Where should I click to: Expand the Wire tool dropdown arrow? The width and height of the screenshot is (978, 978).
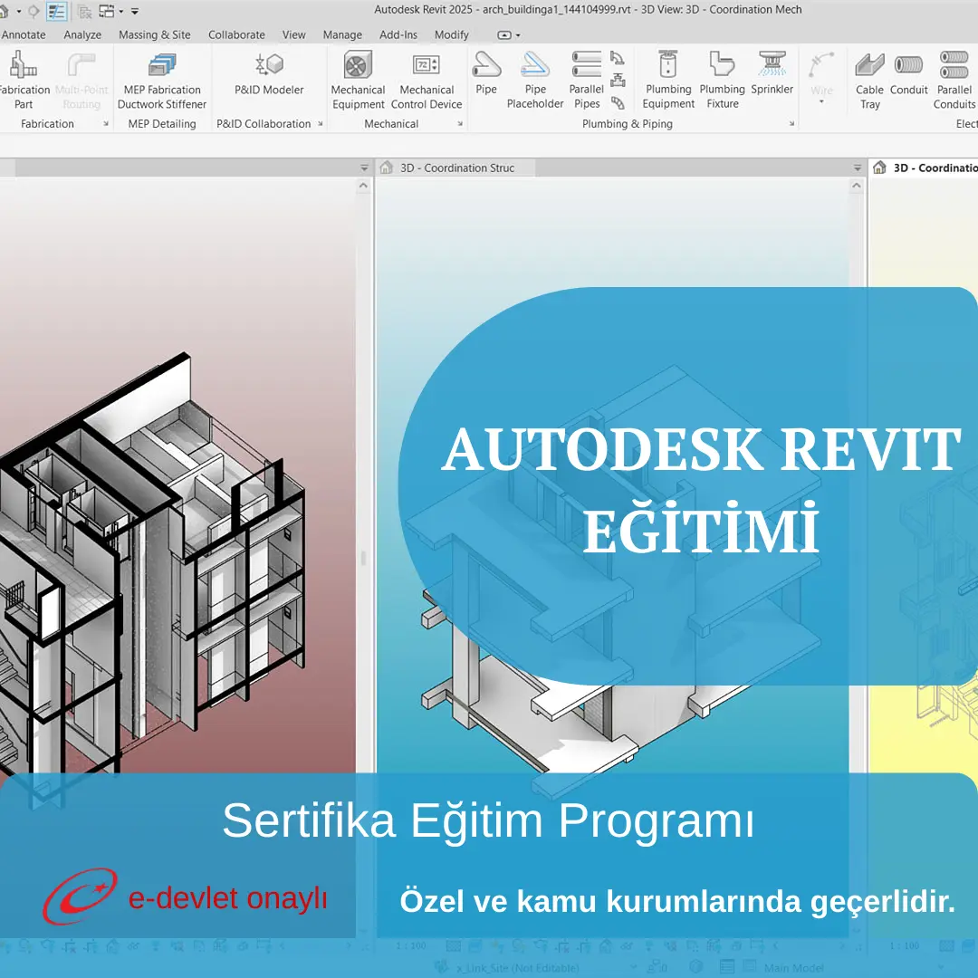coord(821,101)
